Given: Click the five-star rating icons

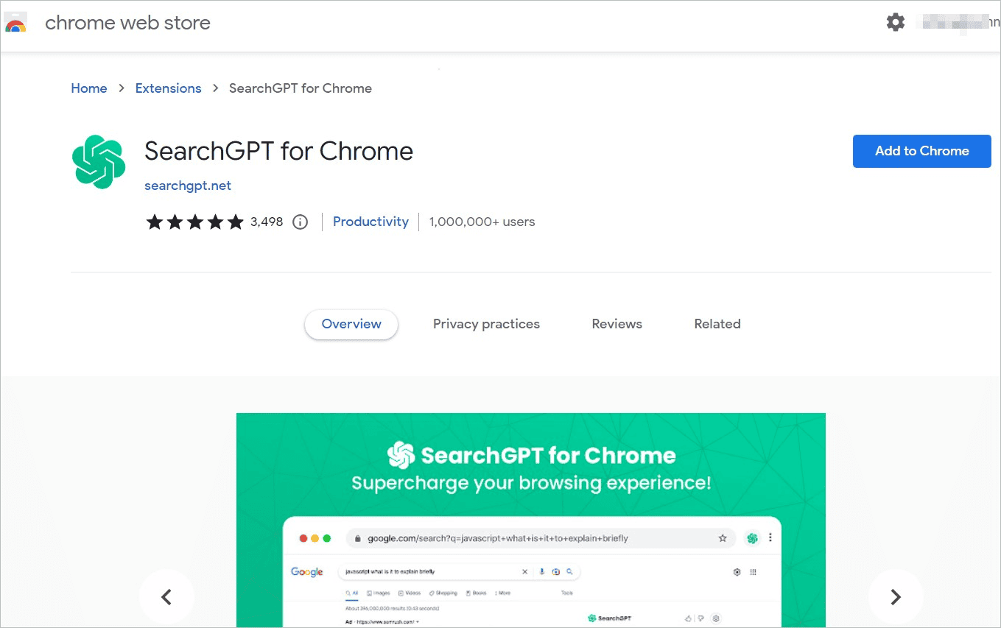Looking at the screenshot, I should click(x=194, y=222).
